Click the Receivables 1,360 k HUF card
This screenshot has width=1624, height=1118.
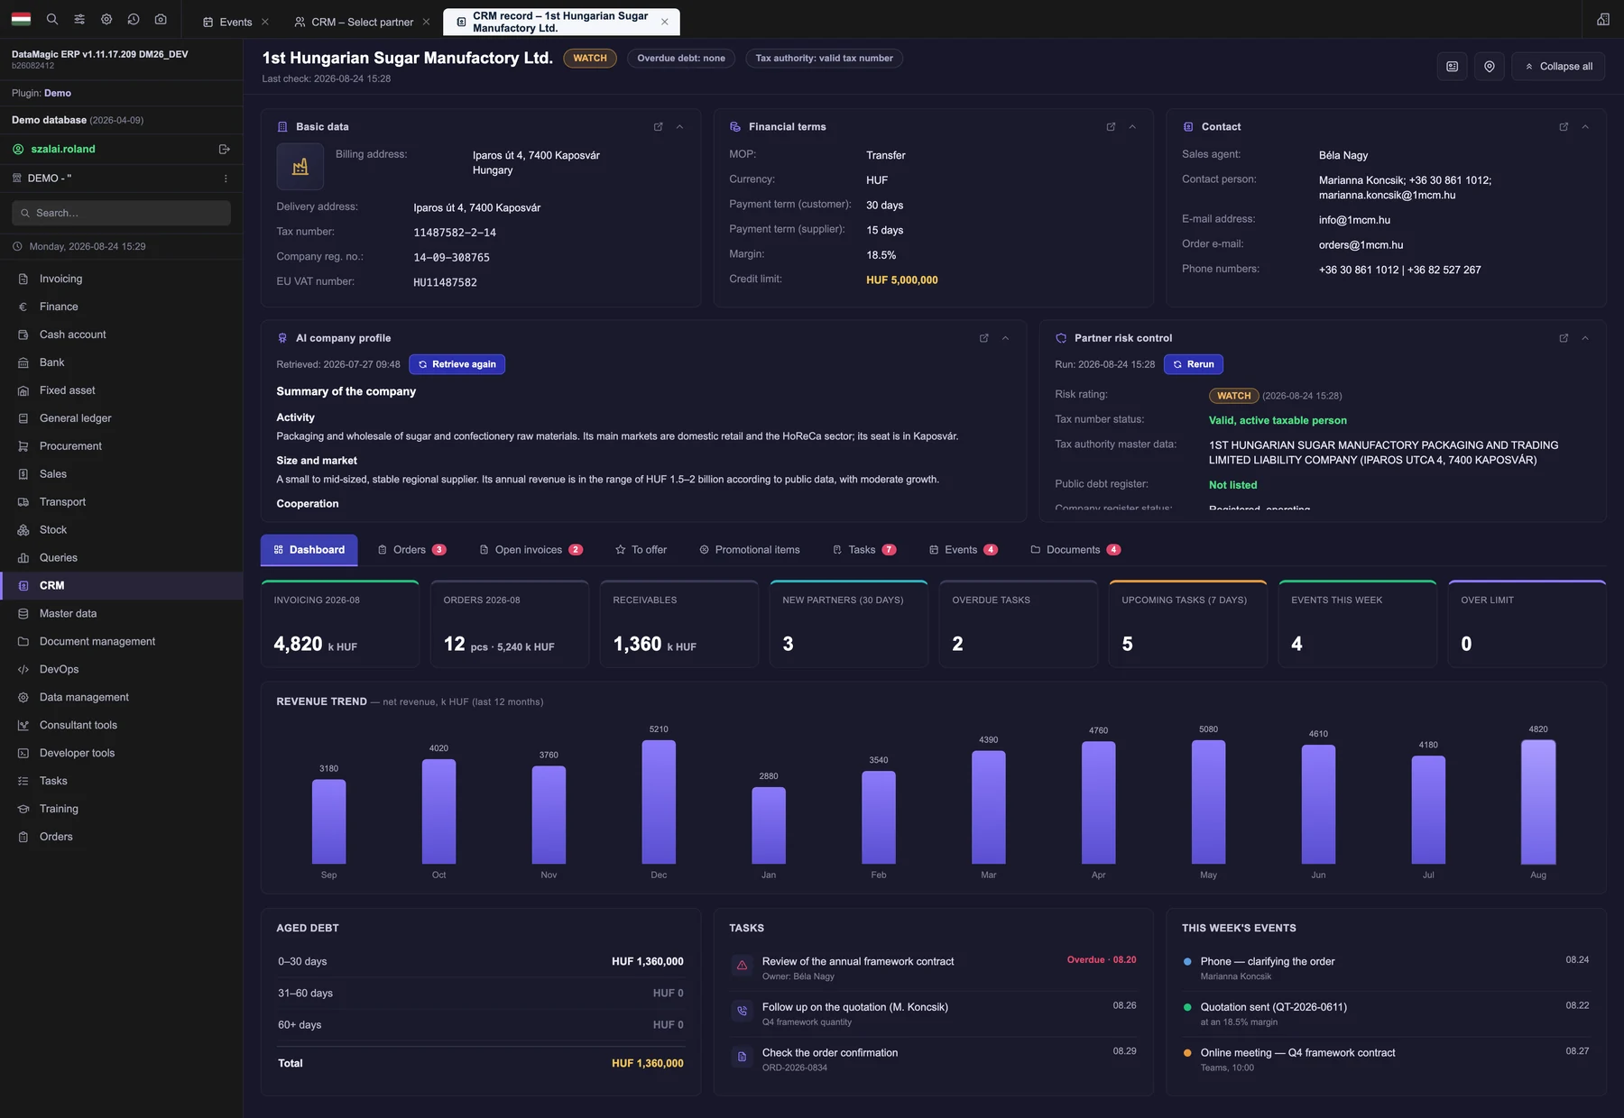679,624
